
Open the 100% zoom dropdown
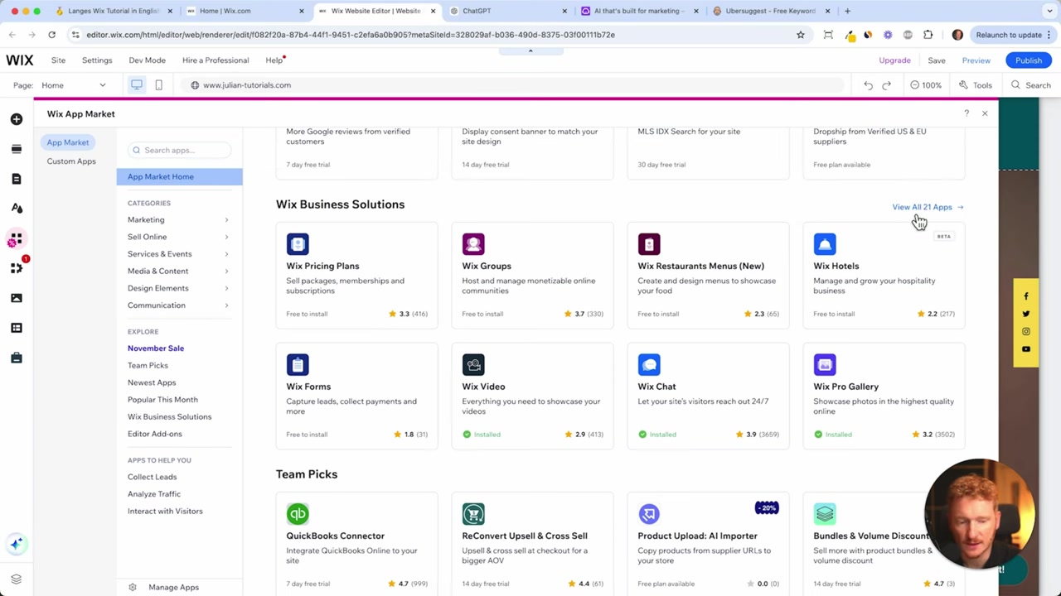[x=926, y=85]
